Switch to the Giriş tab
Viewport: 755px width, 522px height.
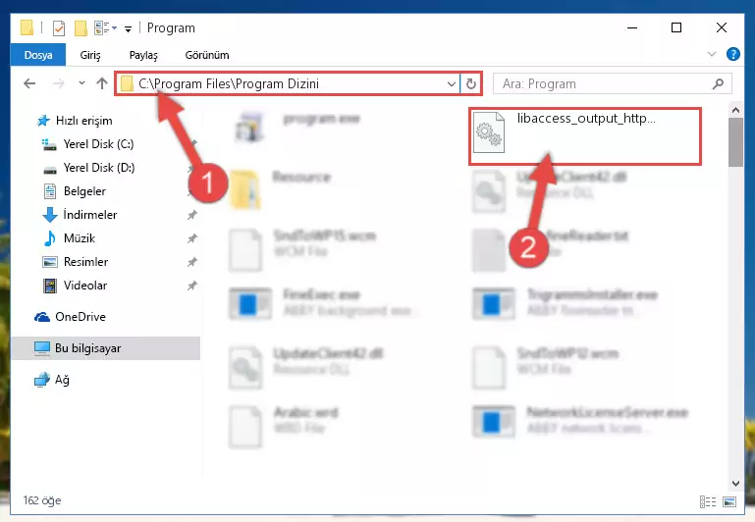[90, 55]
